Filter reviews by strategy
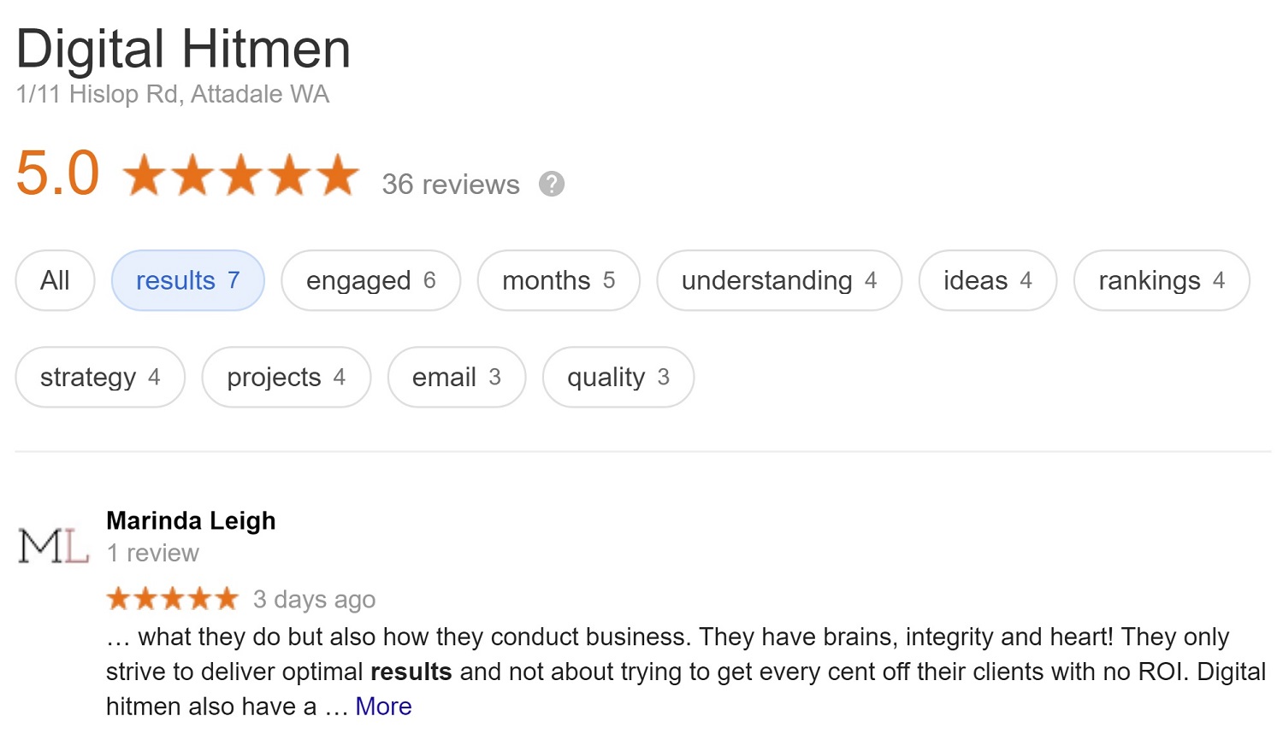1283x751 pixels. (x=100, y=377)
